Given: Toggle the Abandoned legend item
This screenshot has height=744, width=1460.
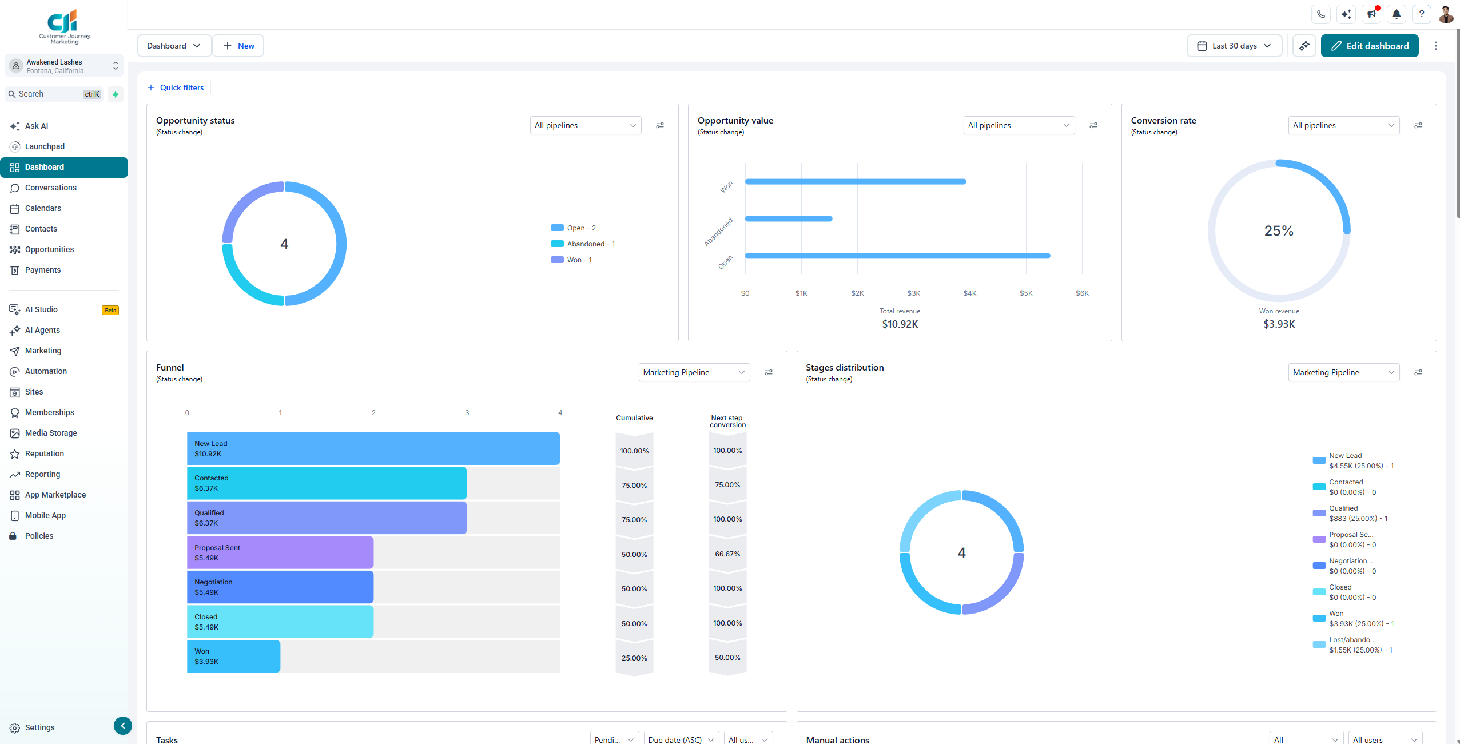Looking at the screenshot, I should 583,244.
